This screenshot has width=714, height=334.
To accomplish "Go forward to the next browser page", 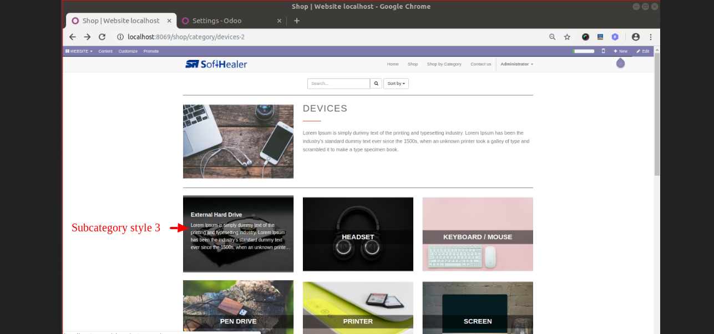I will click(x=87, y=37).
